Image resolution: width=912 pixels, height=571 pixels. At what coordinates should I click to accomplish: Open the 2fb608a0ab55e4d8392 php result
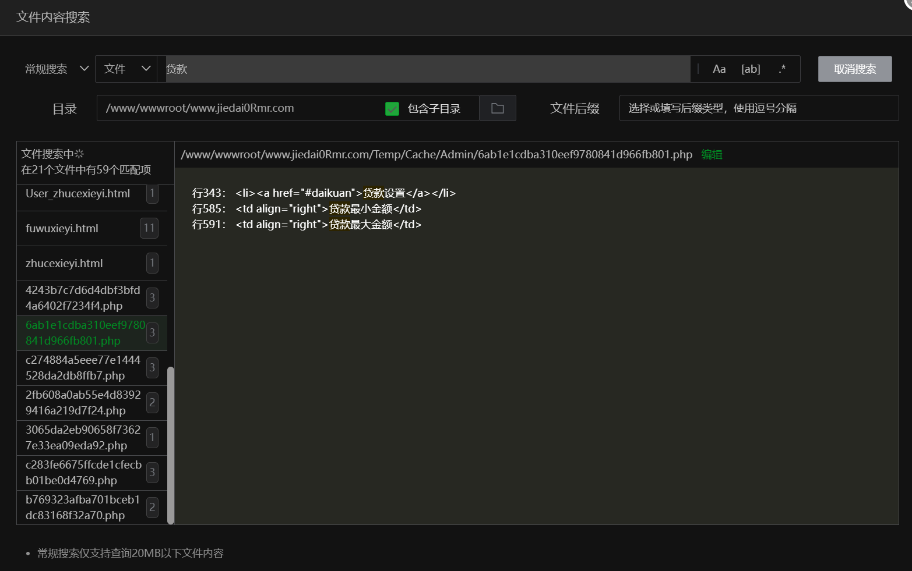click(83, 403)
